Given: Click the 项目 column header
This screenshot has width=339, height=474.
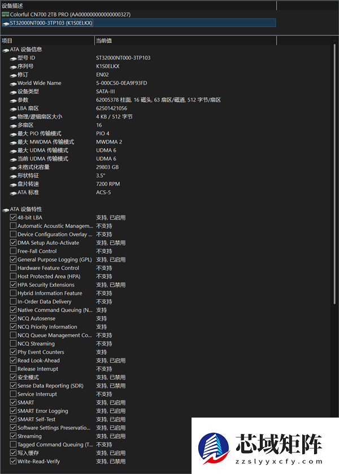Looking at the screenshot, I should (47, 41).
